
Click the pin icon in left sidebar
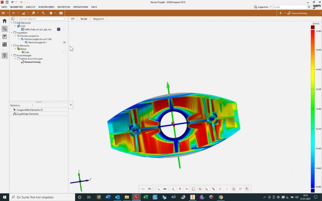(x=5, y=55)
